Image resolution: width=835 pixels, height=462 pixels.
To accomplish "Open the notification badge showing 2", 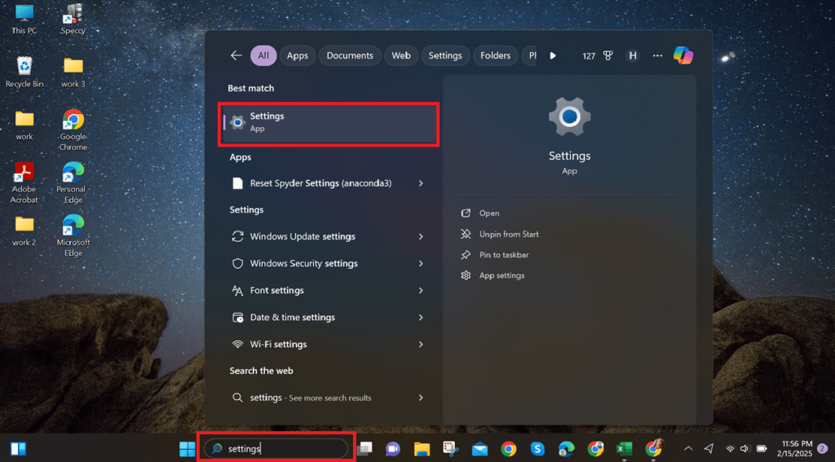I will [x=822, y=449].
